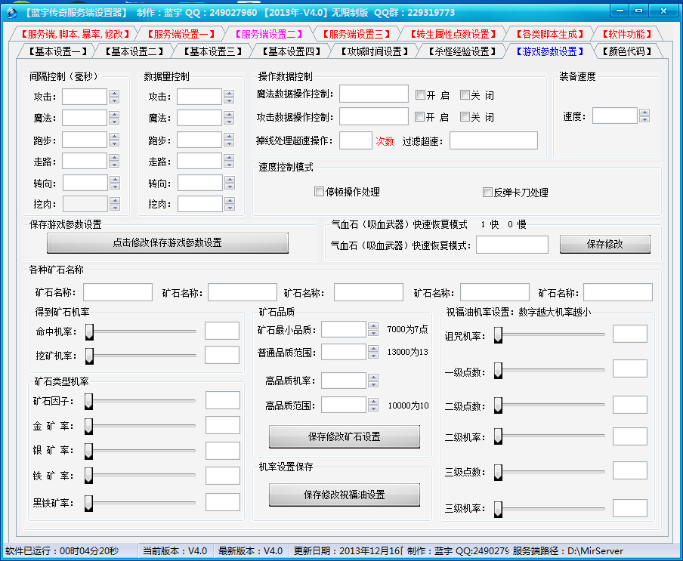683x561 pixels.
Task: Decrease the 装备速度 speed with the down arrow
Action: [x=644, y=119]
